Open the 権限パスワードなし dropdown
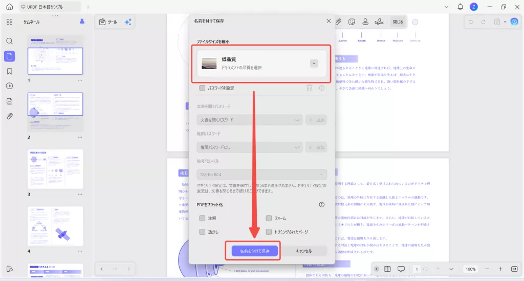This screenshot has width=524, height=281. click(x=250, y=147)
